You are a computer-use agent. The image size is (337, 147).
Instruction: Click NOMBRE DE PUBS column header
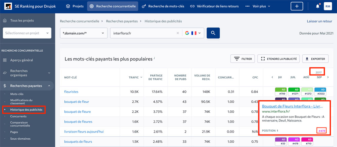pyautogui.click(x=180, y=78)
